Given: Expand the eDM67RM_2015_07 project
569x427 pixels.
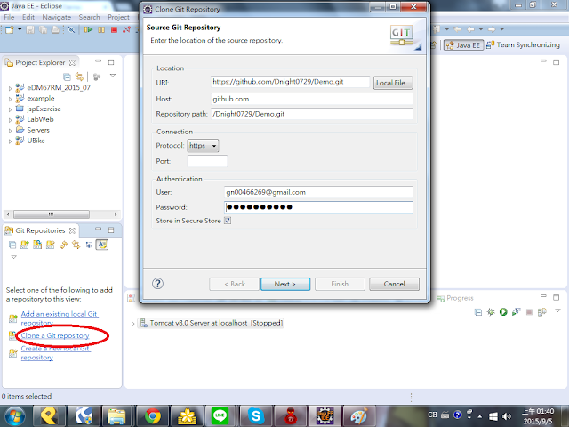Looking at the screenshot, I should 10,88.
